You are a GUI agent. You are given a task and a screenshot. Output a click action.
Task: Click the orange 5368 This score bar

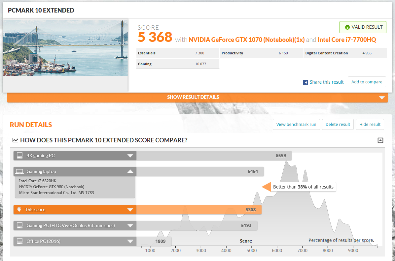[199, 210]
